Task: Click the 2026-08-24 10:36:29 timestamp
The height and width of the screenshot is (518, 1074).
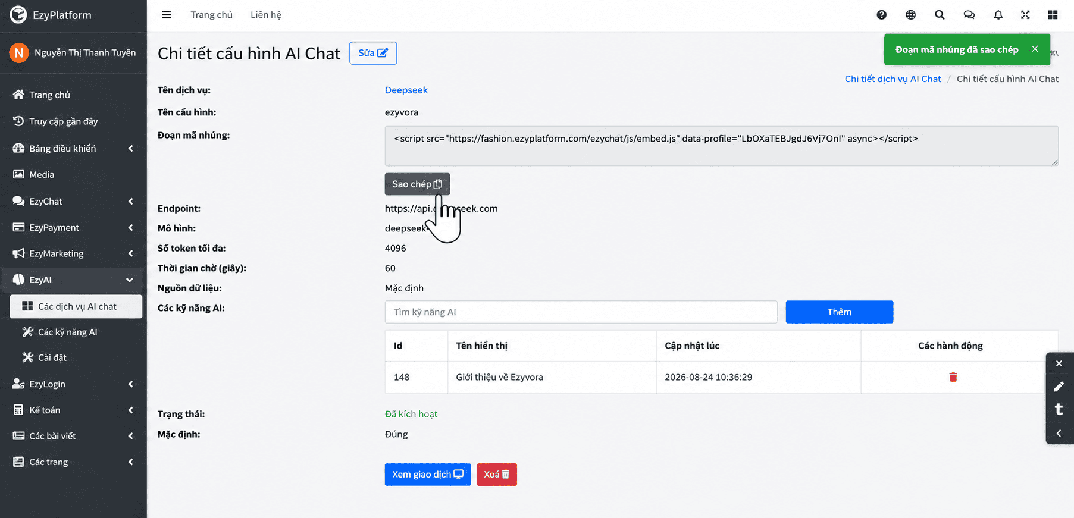Action: click(x=708, y=377)
